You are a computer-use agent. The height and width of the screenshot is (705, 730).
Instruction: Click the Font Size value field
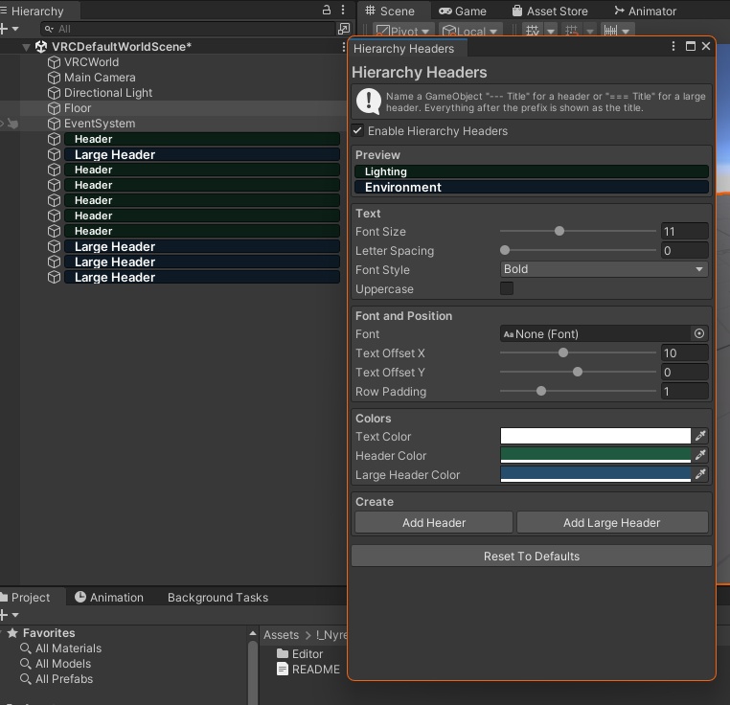(685, 231)
